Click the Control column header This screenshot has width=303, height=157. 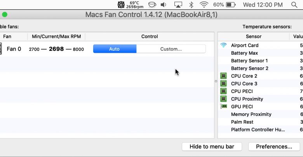pyautogui.click(x=150, y=36)
